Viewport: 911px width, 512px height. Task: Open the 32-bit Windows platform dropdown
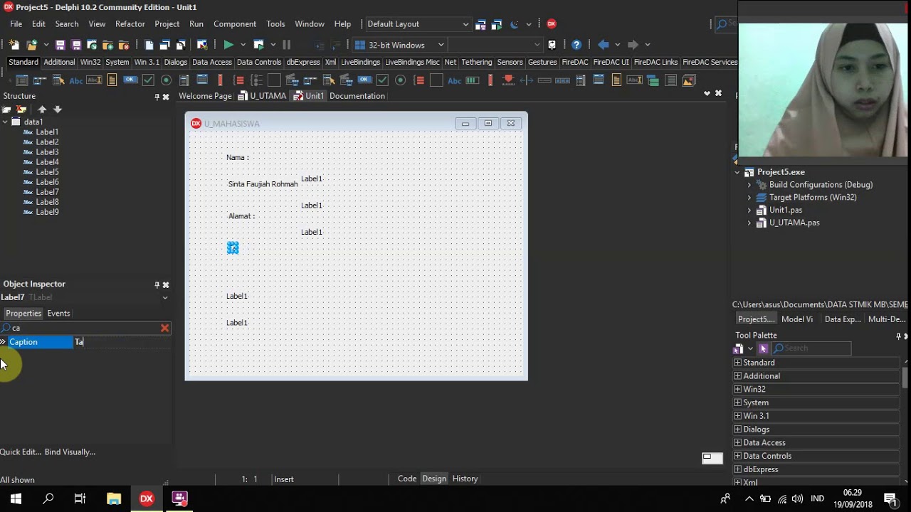tap(400, 45)
